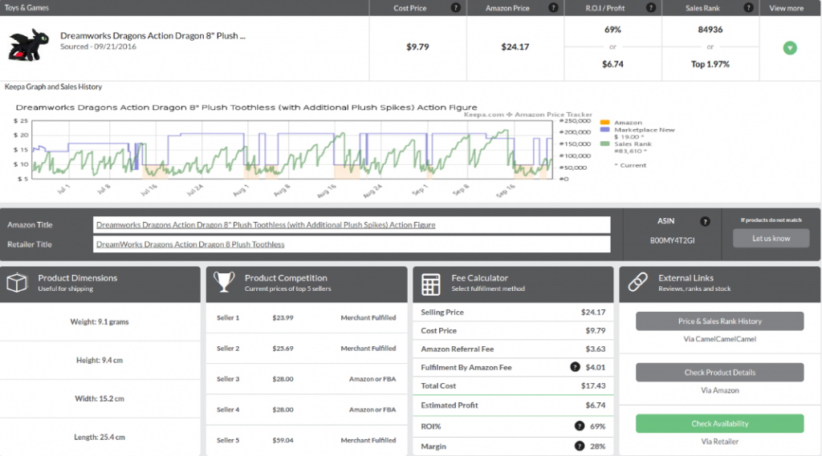Open the Amazon Title product link
The image size is (822, 456).
(266, 224)
